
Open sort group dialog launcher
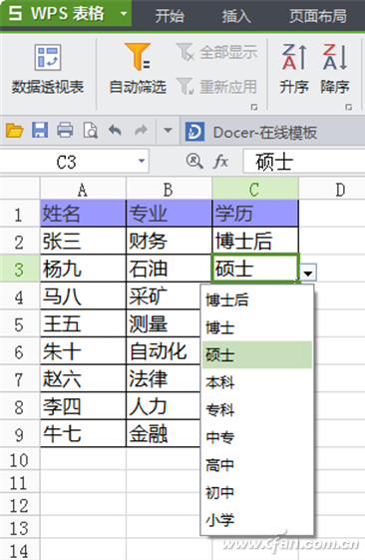(x=349, y=107)
